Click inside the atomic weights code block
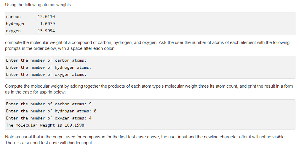This screenshot has width=299, height=154. [x=150, y=24]
